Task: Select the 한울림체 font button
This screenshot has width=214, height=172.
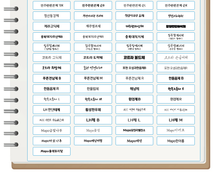Action: pos(93,89)
